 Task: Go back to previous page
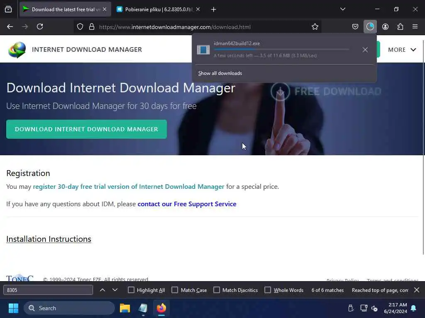(10, 26)
